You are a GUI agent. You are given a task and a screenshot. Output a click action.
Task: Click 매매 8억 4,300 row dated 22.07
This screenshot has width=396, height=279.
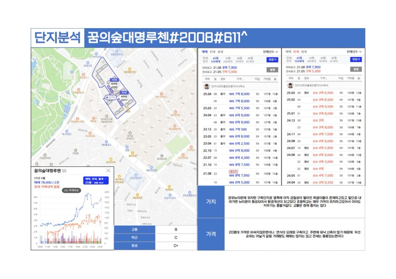pyautogui.click(x=240, y=157)
